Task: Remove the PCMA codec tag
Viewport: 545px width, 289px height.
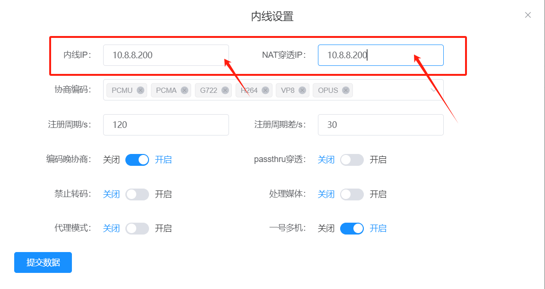Action: (185, 90)
